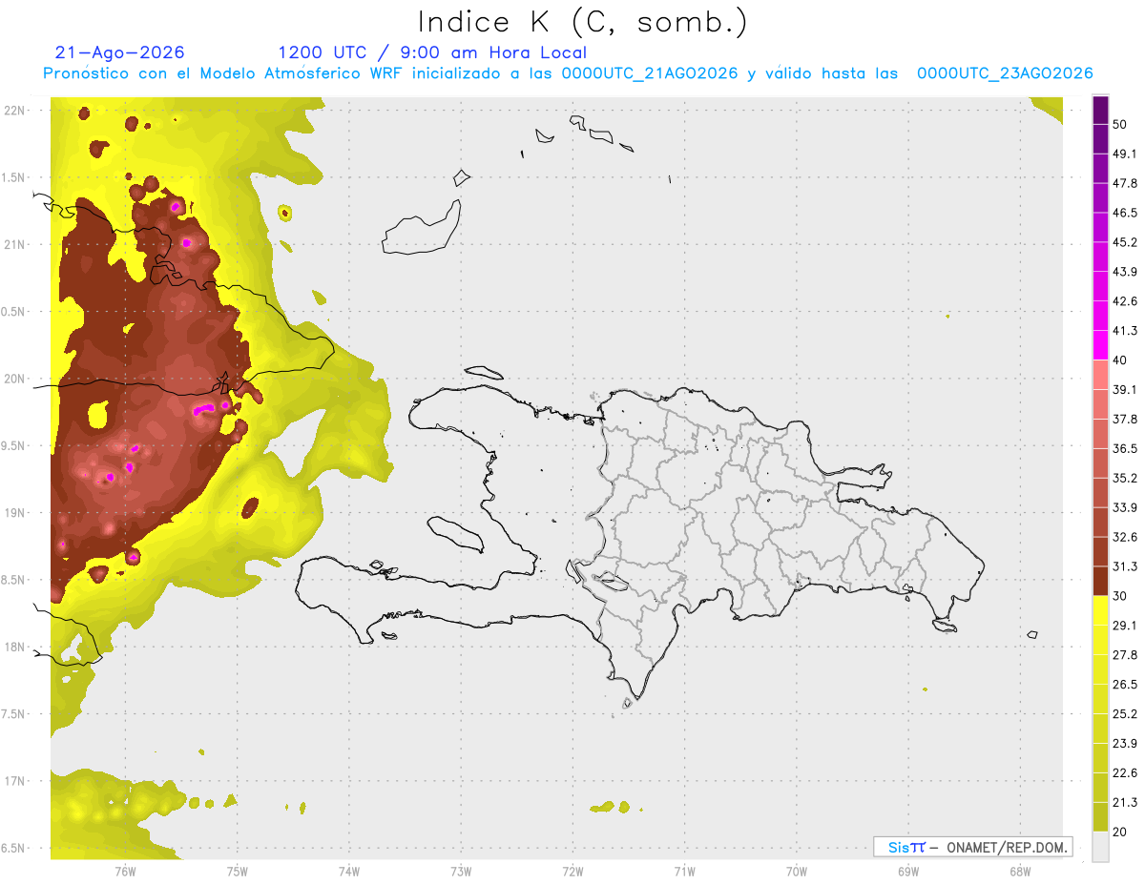Click the colorbar segment between 30 and 31.3
1145x884 pixels.
pos(1100,581)
